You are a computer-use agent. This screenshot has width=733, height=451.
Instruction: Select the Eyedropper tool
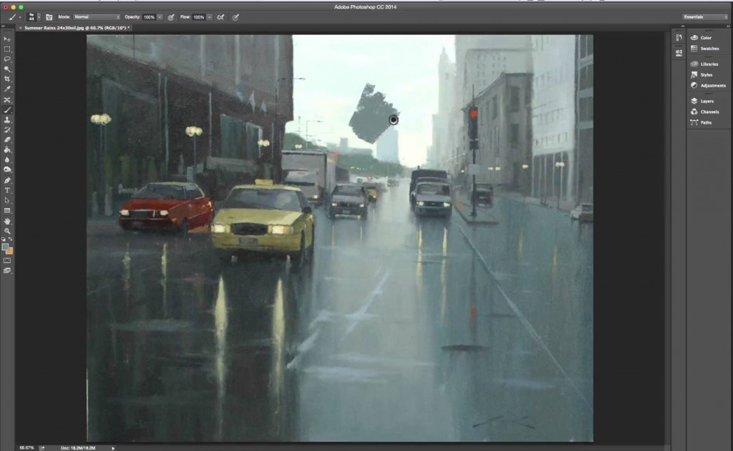click(x=7, y=89)
